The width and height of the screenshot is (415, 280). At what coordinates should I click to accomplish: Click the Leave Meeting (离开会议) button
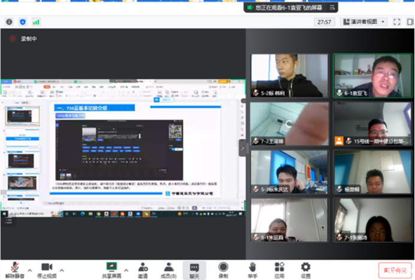[395, 270]
